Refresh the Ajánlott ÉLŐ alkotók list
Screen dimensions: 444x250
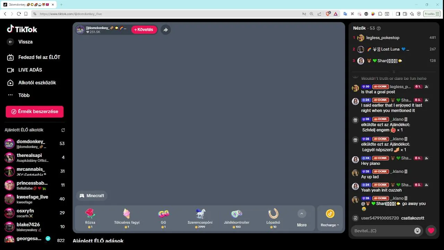[x=63, y=130]
